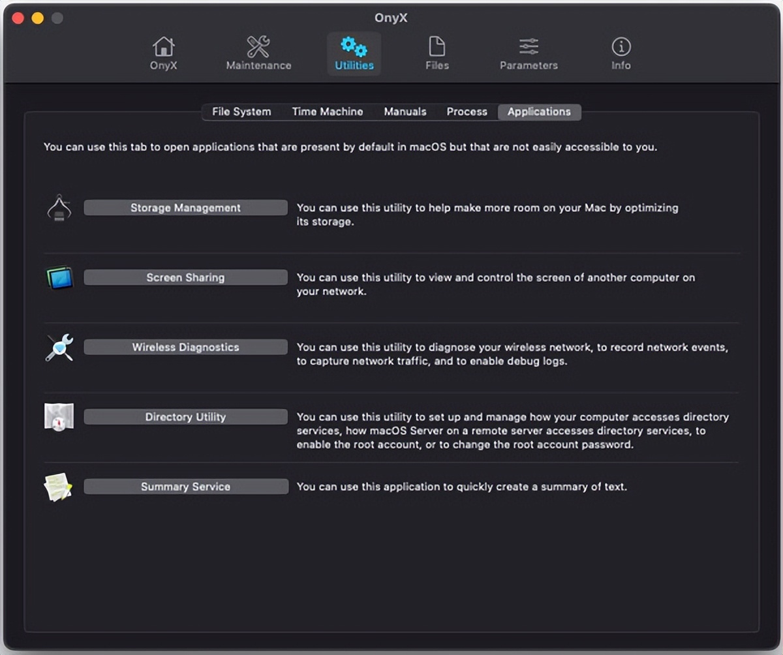Open the Info circle icon
Screen dimensions: 783x655
[620, 46]
